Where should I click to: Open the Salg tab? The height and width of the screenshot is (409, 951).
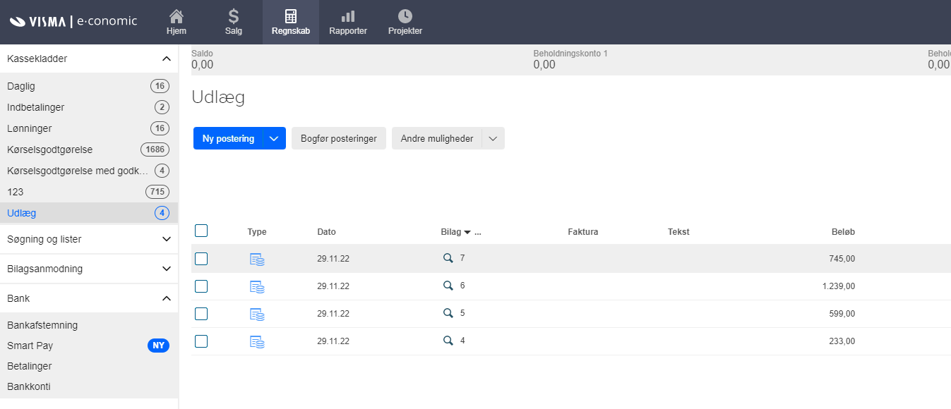coord(234,22)
